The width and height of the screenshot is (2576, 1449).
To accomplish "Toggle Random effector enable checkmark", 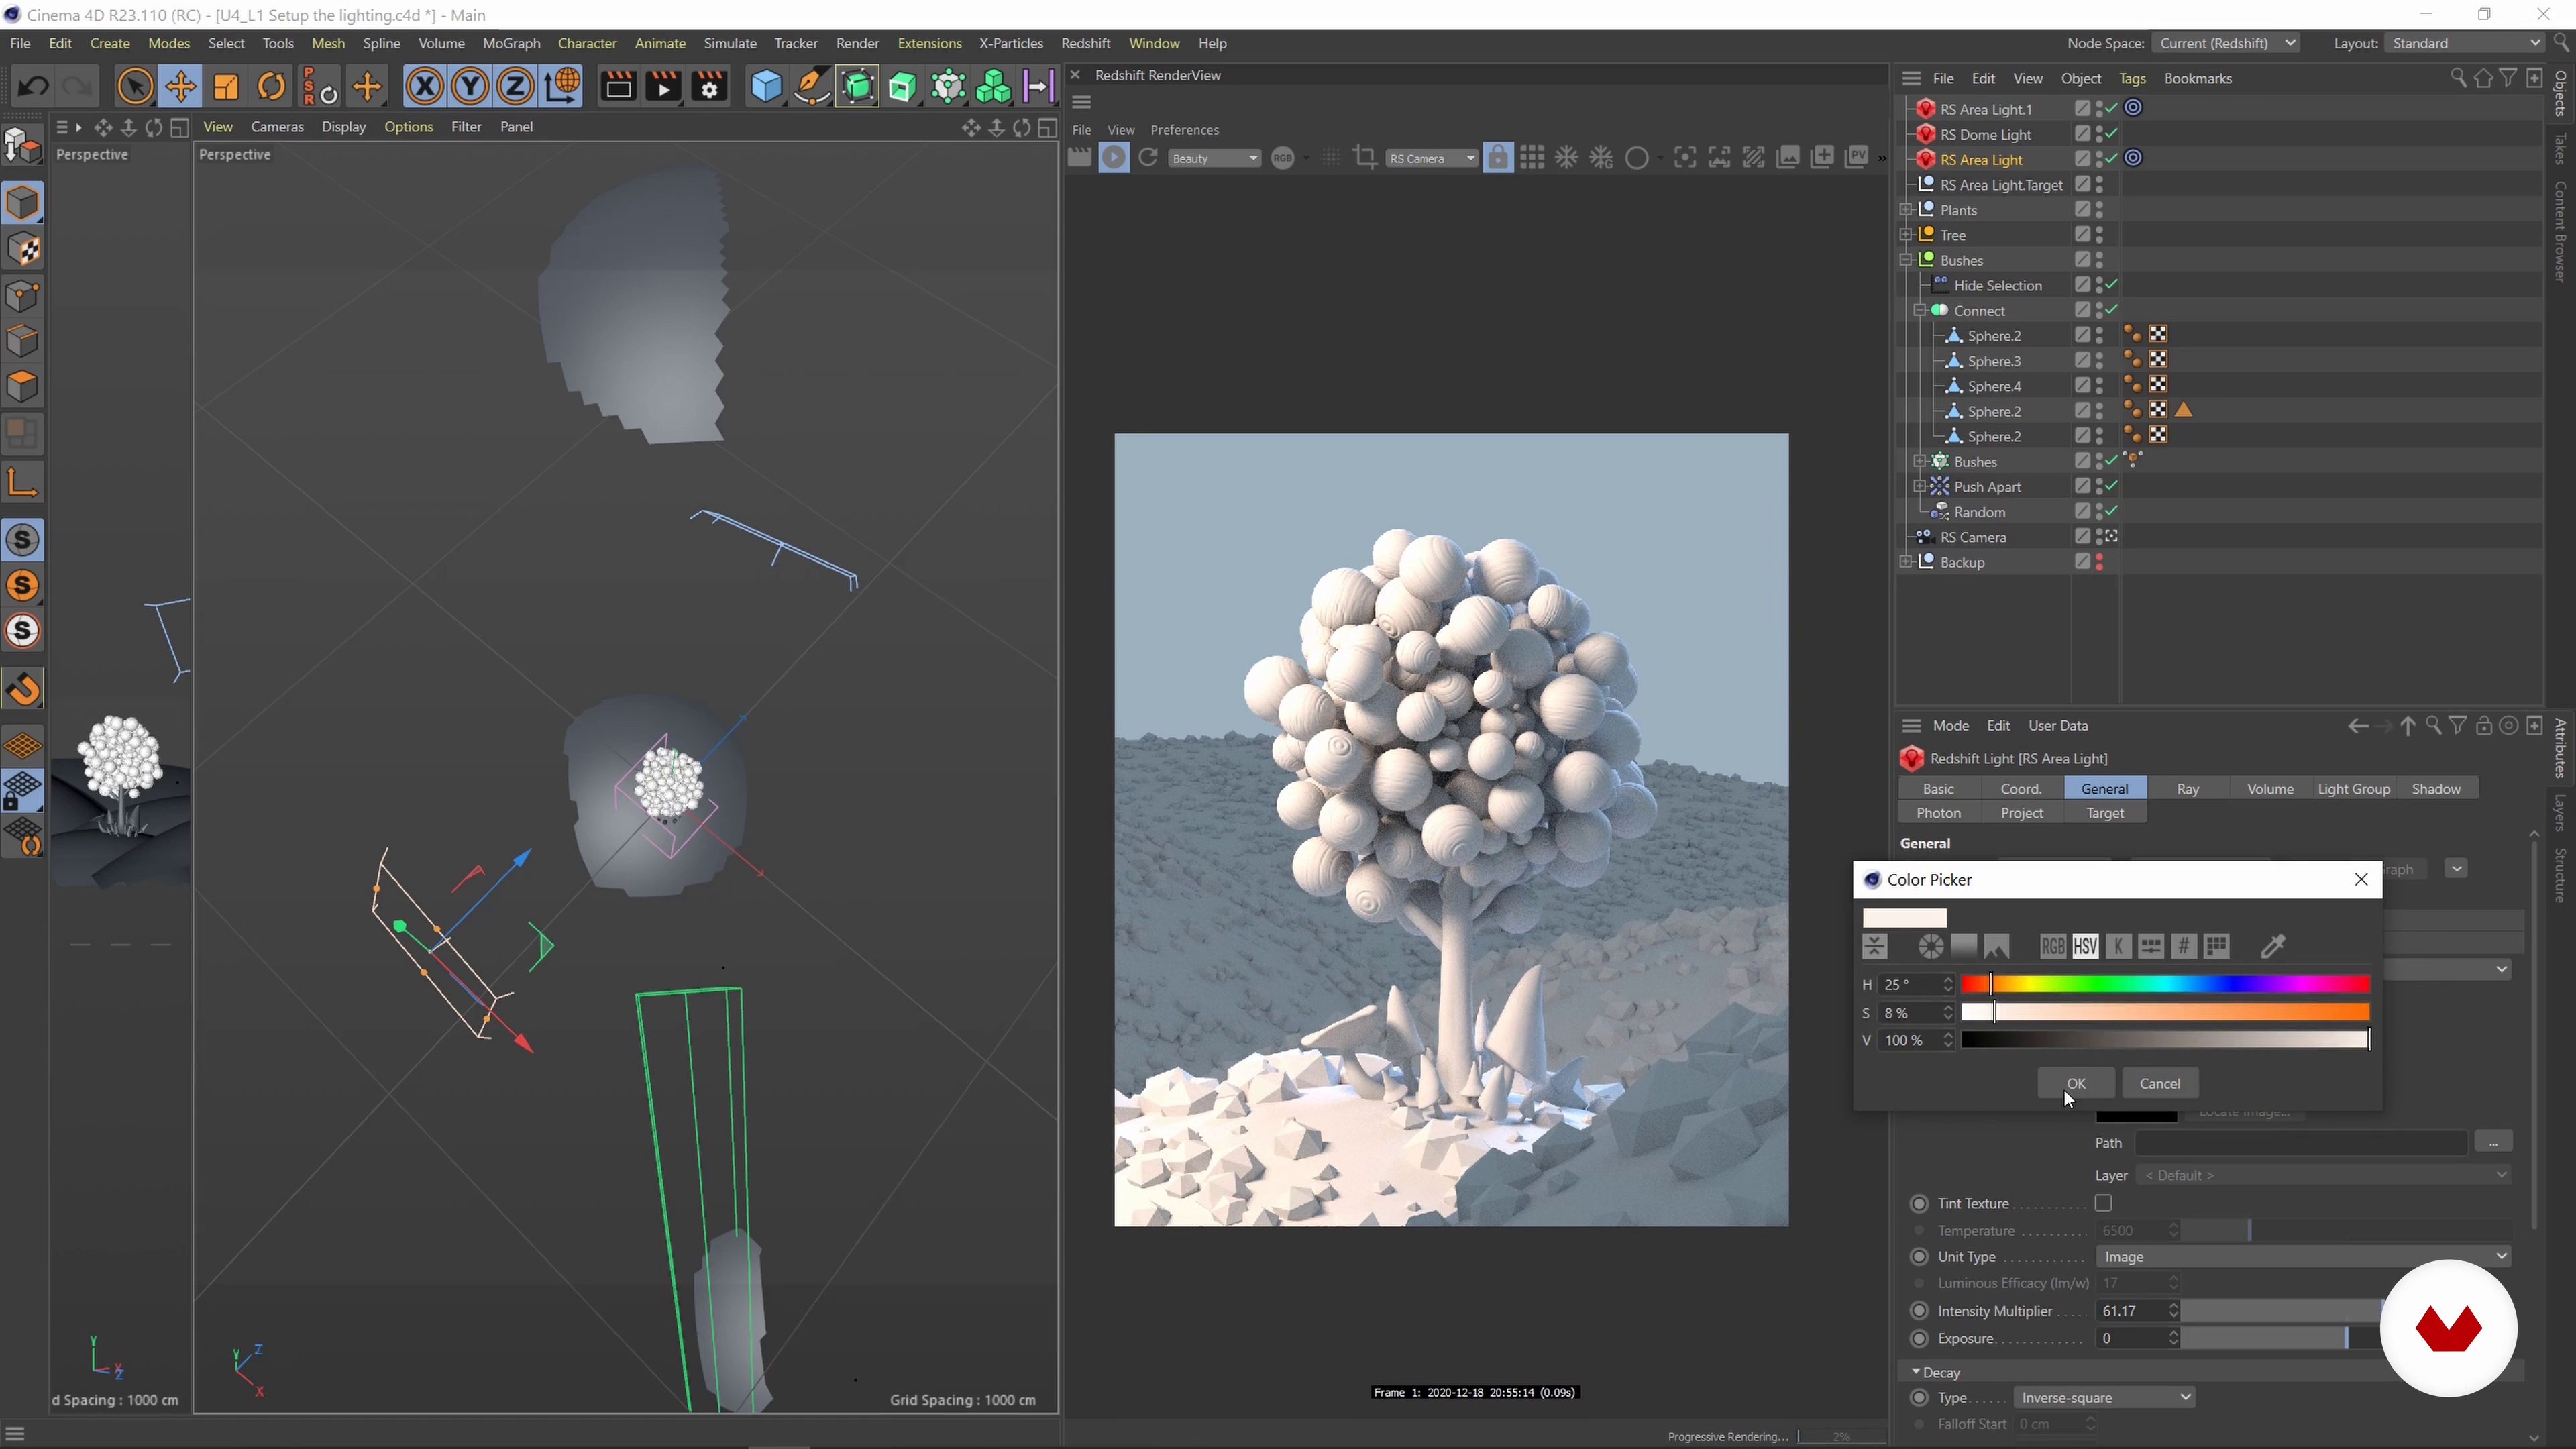I will [2111, 511].
